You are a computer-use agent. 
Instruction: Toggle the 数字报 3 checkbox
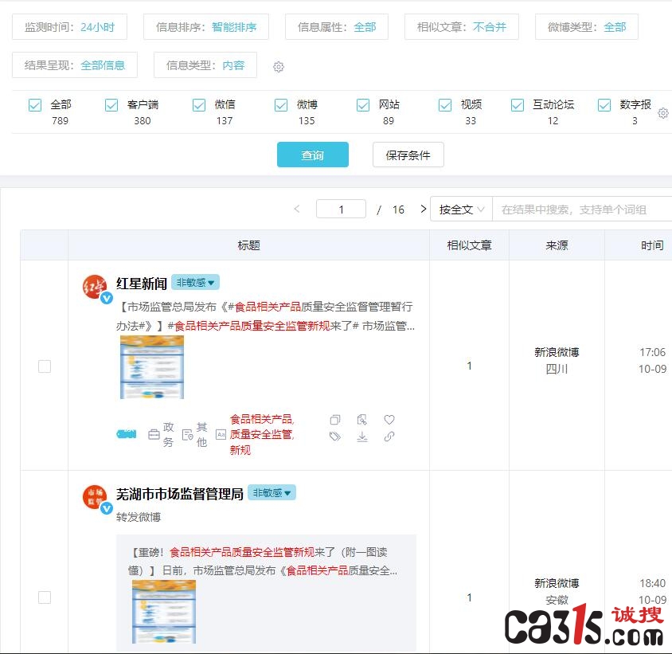(604, 105)
